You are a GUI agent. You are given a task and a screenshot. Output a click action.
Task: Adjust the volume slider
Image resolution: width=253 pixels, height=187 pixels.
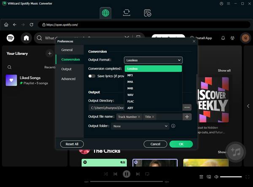click(231, 177)
